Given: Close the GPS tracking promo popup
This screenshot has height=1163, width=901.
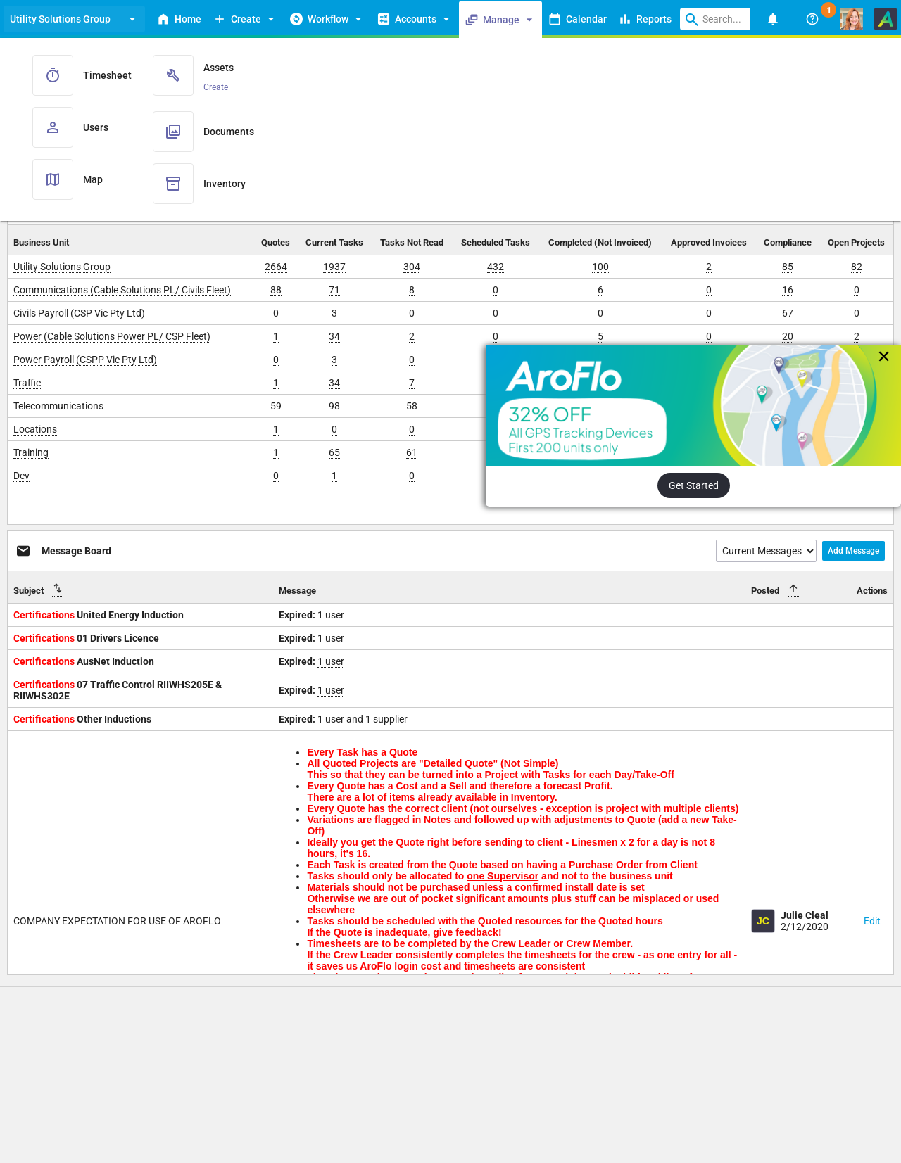Looking at the screenshot, I should (x=883, y=357).
